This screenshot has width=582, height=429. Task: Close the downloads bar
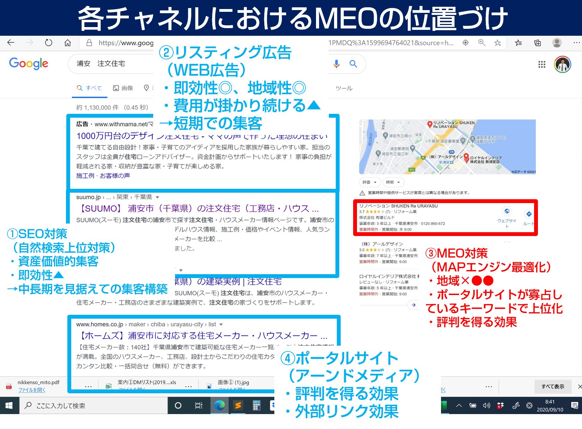(579, 386)
